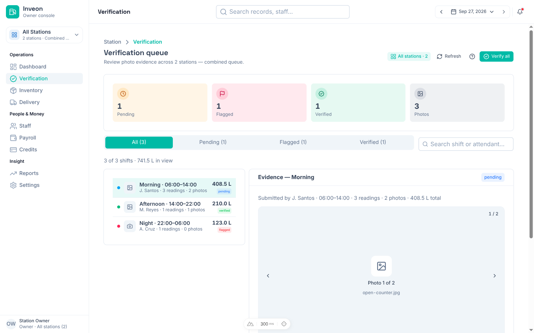
Task: Switch to the Pending (1) tab
Action: pyautogui.click(x=213, y=142)
